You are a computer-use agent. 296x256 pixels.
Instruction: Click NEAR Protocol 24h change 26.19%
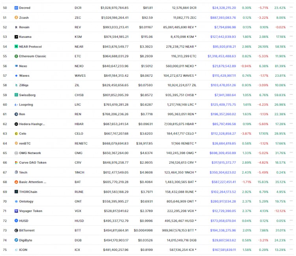(x=263, y=46)
